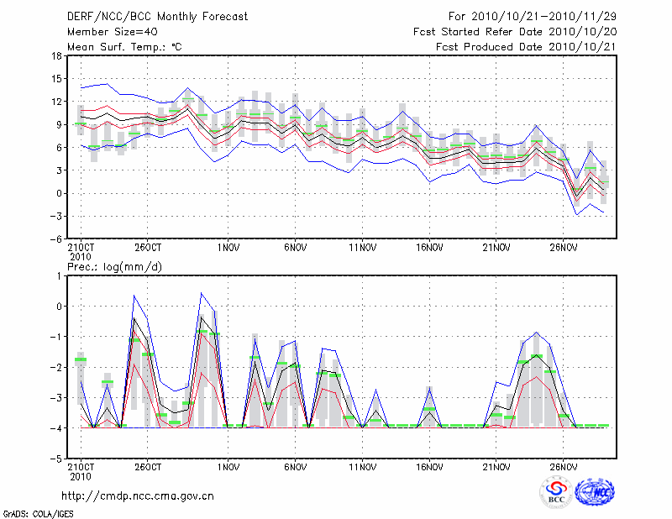
Task: Open the cmdp.ncc.cma.gov.cn link
Action: [137, 495]
